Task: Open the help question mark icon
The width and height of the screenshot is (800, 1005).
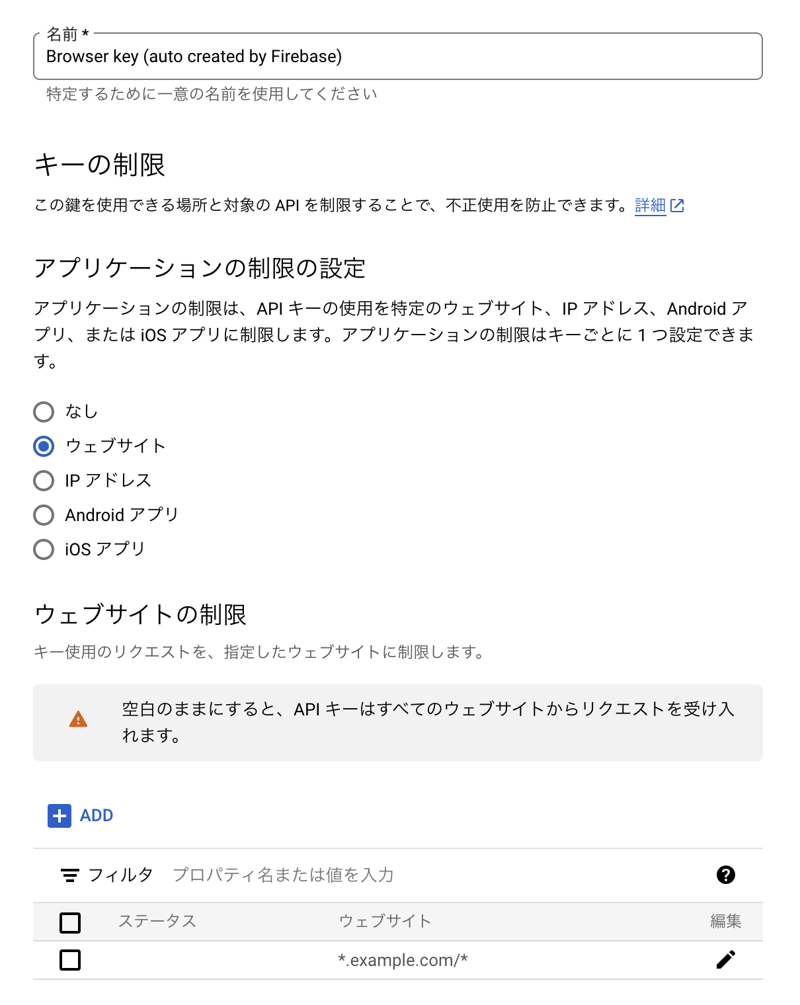Action: pos(725,875)
